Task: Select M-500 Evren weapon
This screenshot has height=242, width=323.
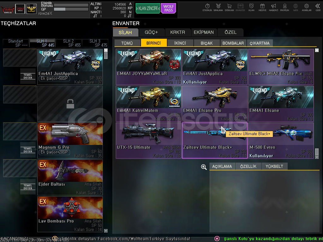Action: click(x=281, y=141)
